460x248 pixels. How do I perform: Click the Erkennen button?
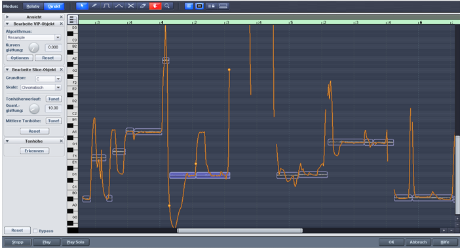[34, 151]
